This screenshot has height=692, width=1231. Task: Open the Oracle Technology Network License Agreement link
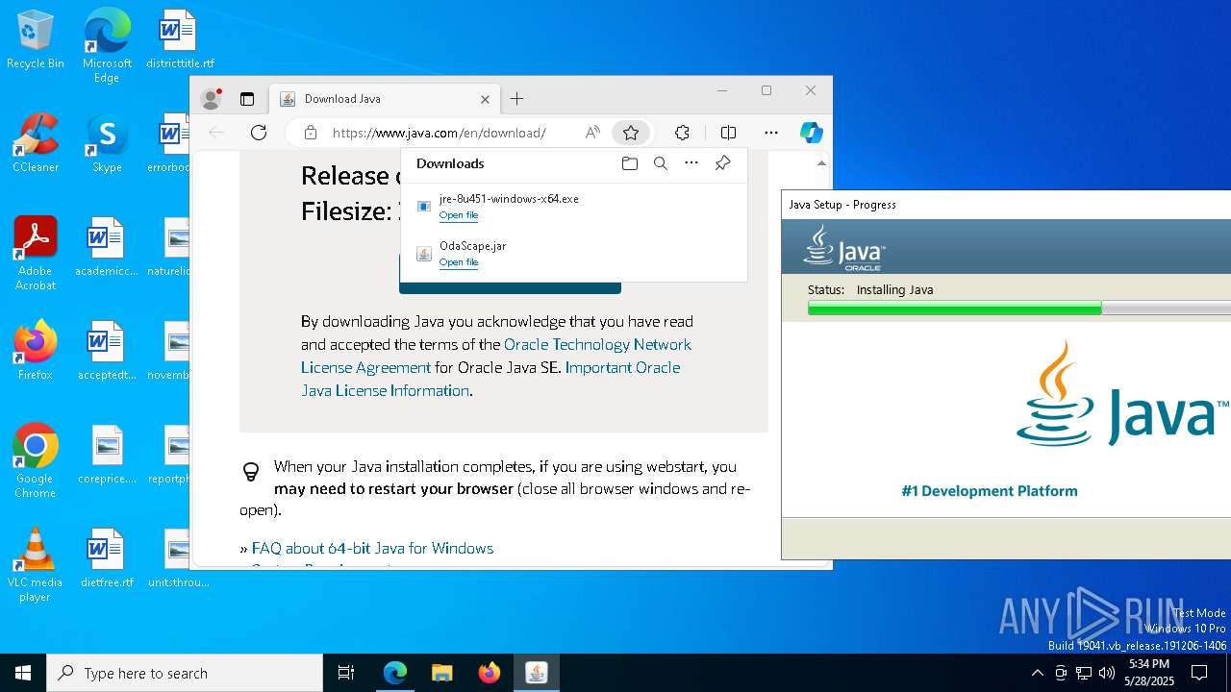click(x=495, y=356)
